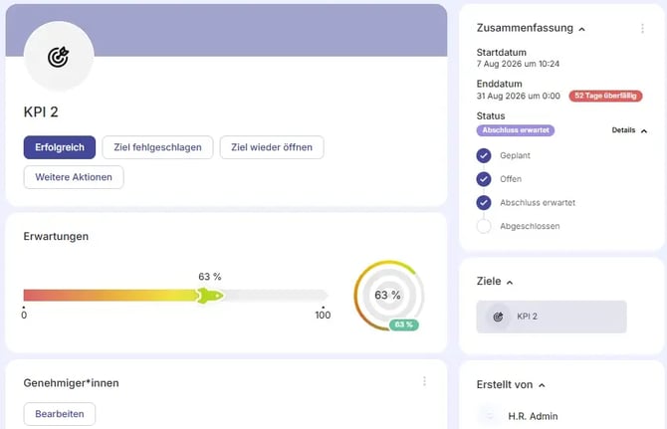Click the Abgeschlossen status label
The image size is (667, 429).
[530, 226]
